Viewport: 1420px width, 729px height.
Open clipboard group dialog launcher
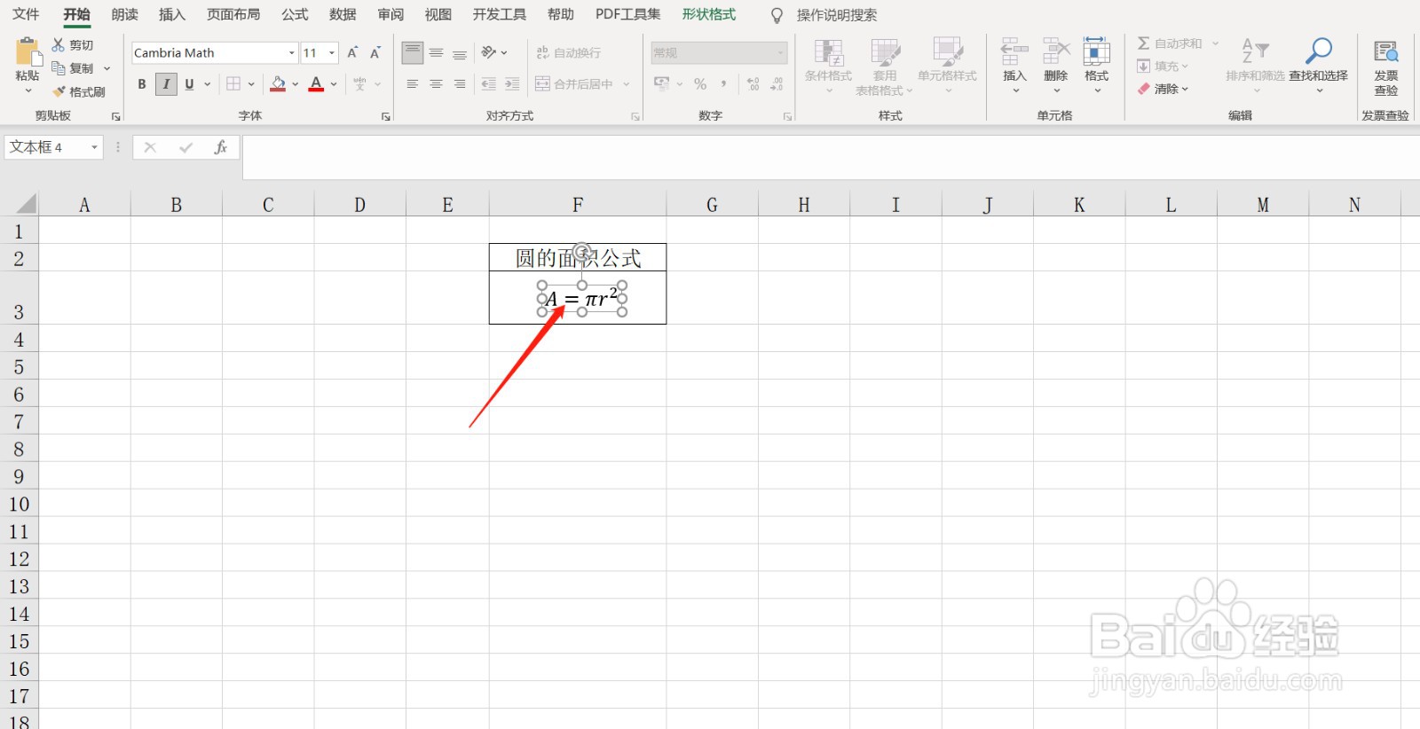115,116
